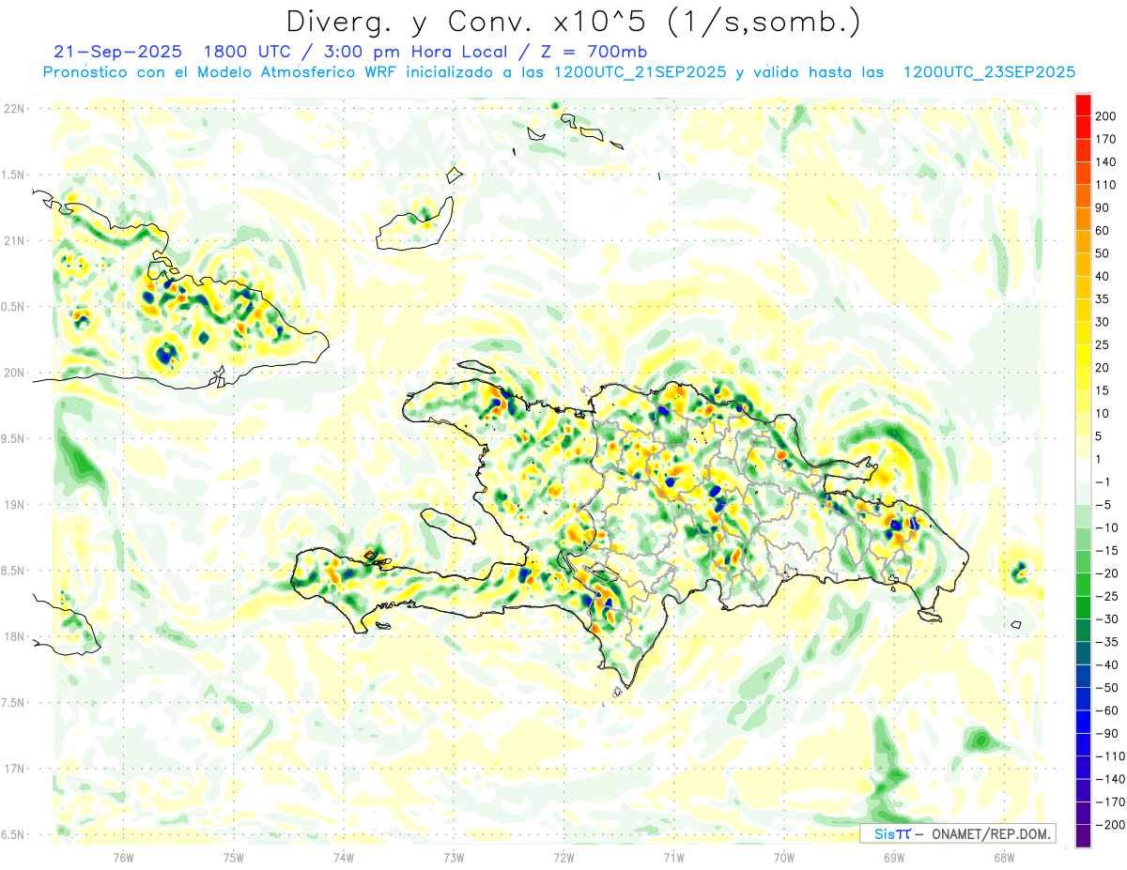Click the '-5' color scale value
Image resolution: width=1127 pixels, height=870 pixels.
click(x=1104, y=505)
